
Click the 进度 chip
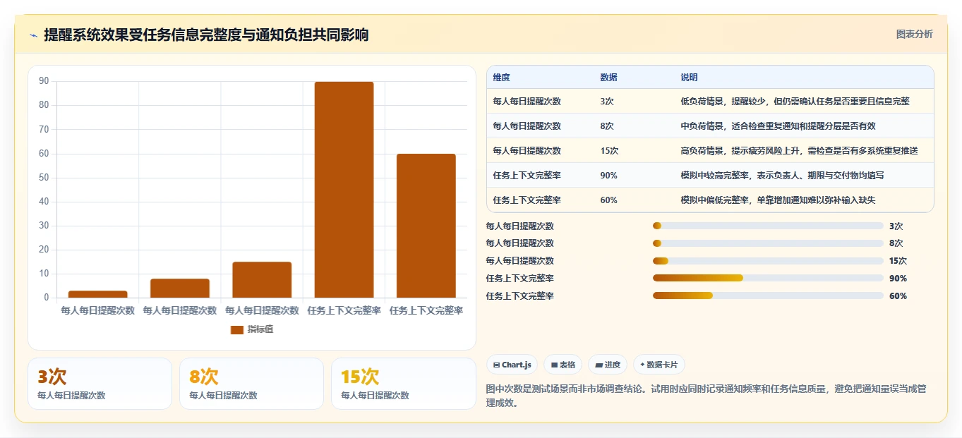pyautogui.click(x=608, y=365)
